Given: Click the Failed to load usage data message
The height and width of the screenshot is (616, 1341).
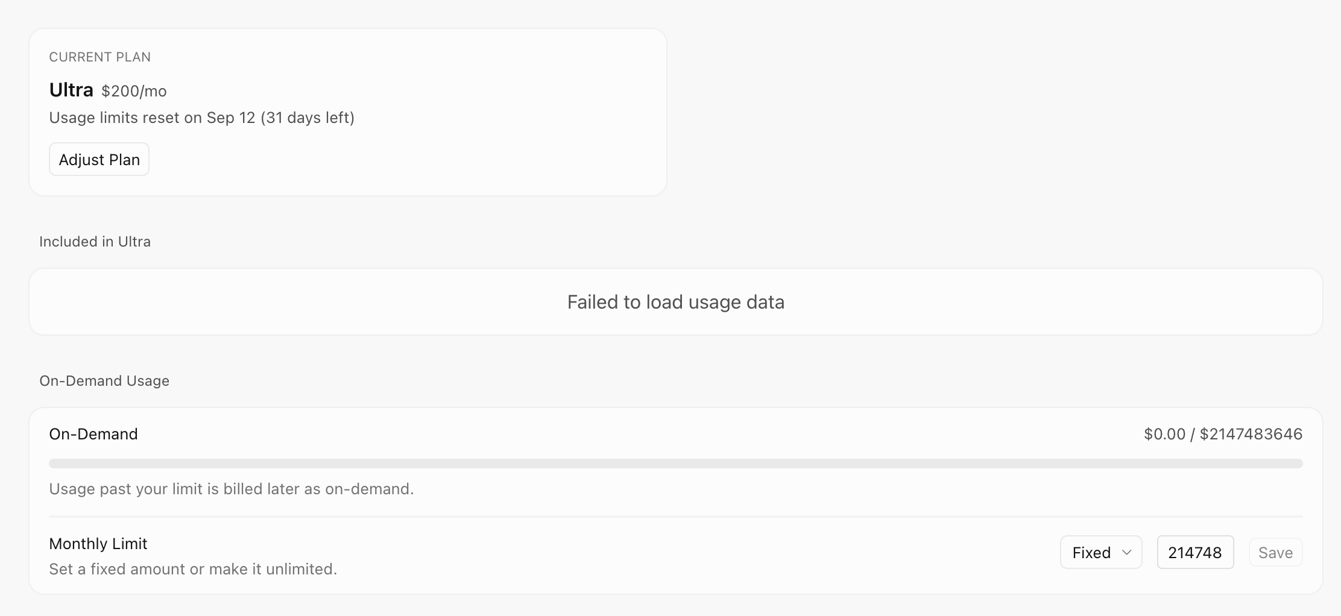Looking at the screenshot, I should [675, 302].
